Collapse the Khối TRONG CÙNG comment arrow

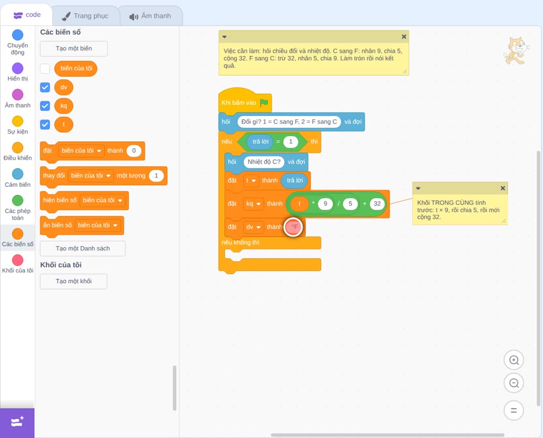[418, 189]
